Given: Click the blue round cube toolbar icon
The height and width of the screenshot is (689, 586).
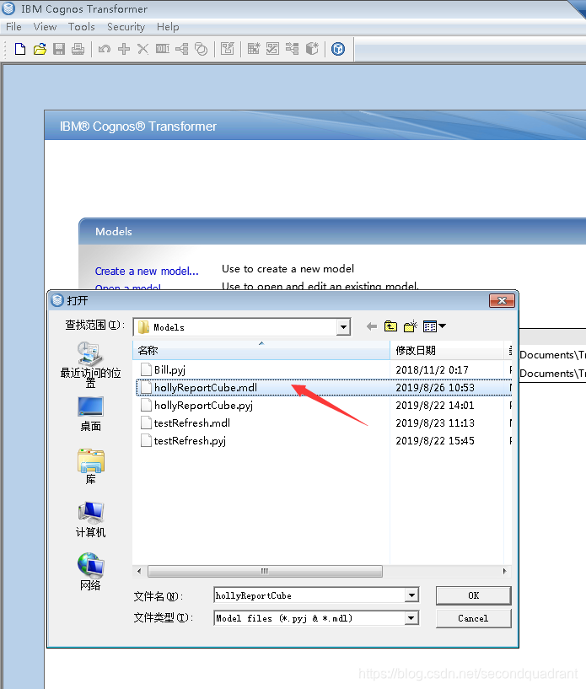Looking at the screenshot, I should [x=338, y=49].
